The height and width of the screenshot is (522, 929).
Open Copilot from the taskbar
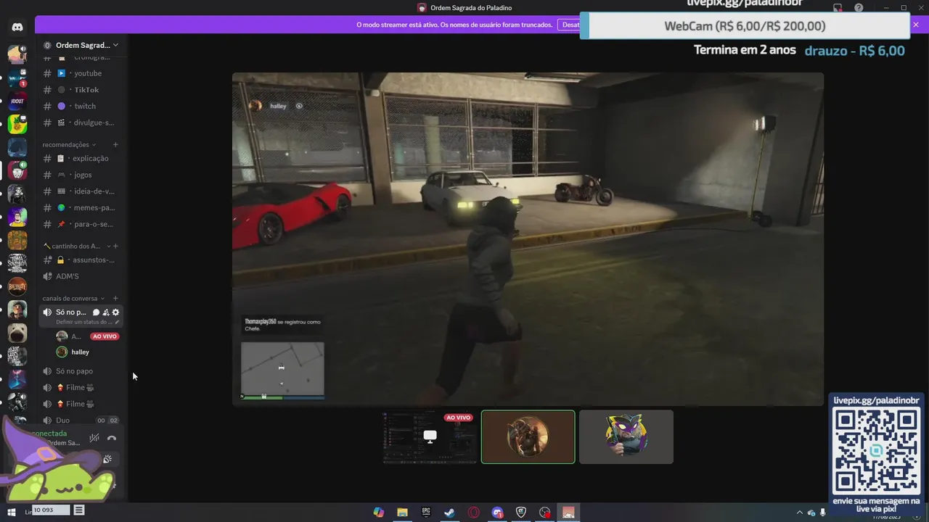(379, 512)
